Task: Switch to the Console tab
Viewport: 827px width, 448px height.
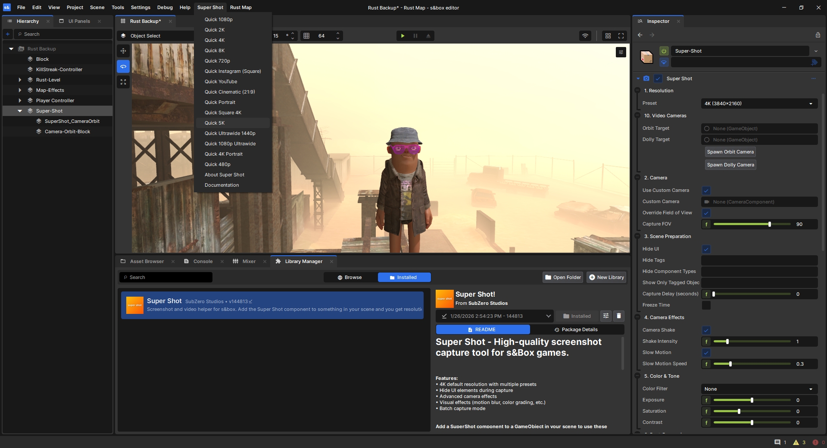Action: click(x=203, y=261)
